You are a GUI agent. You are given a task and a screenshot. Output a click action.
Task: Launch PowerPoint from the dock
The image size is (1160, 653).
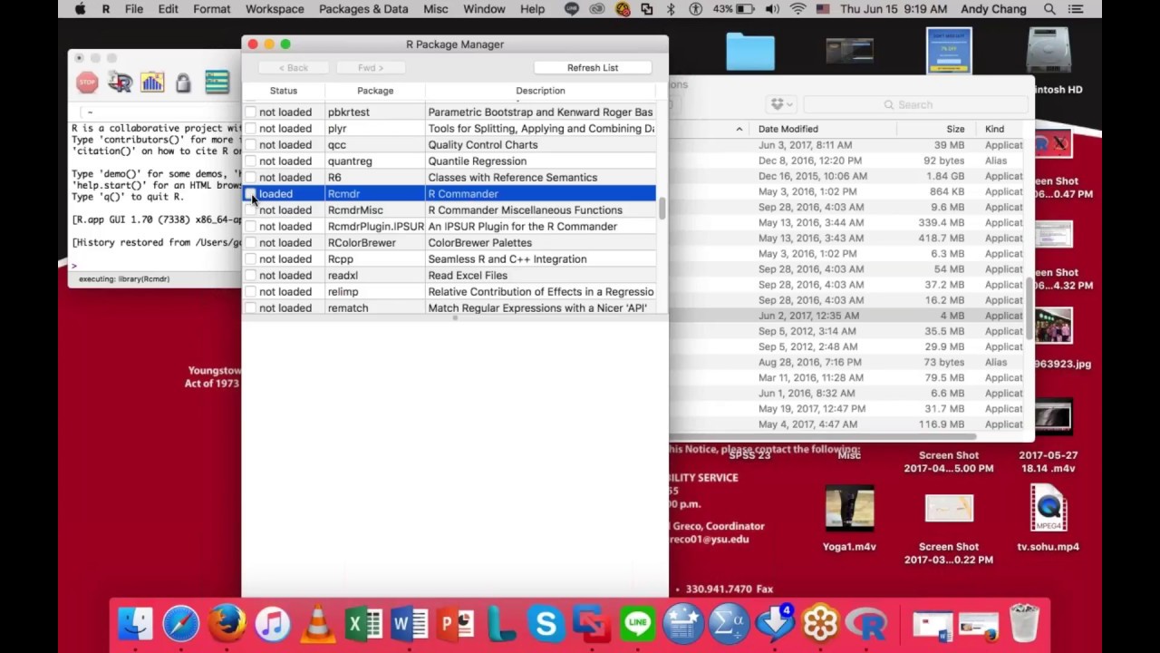coord(456,624)
